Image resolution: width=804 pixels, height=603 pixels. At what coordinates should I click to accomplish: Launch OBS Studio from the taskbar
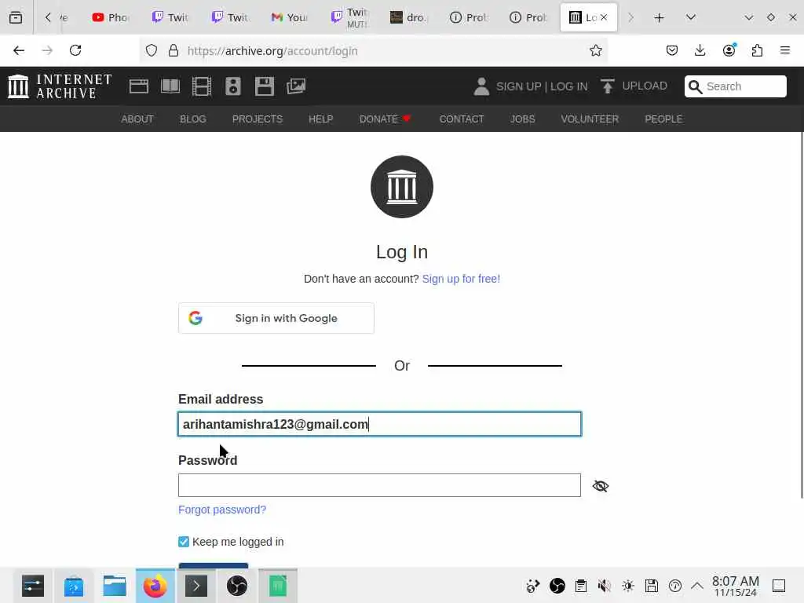coord(237,586)
